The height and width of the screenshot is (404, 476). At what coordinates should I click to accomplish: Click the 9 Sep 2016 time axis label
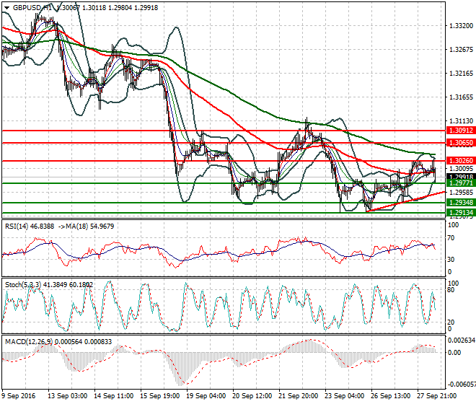19,396
